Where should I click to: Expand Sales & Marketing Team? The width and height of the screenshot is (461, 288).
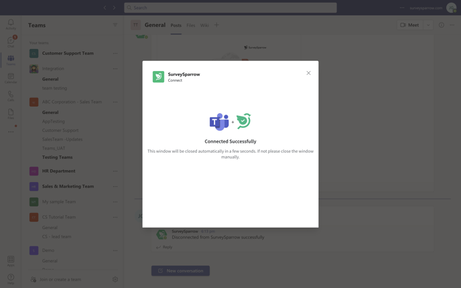[x=68, y=186]
